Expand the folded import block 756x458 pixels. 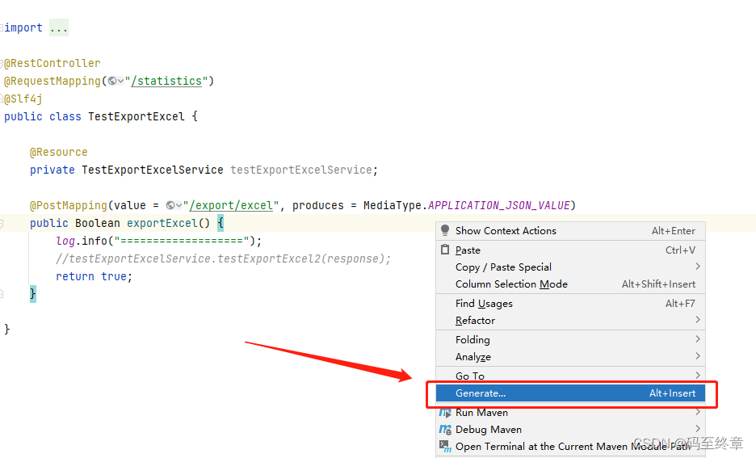coord(59,28)
